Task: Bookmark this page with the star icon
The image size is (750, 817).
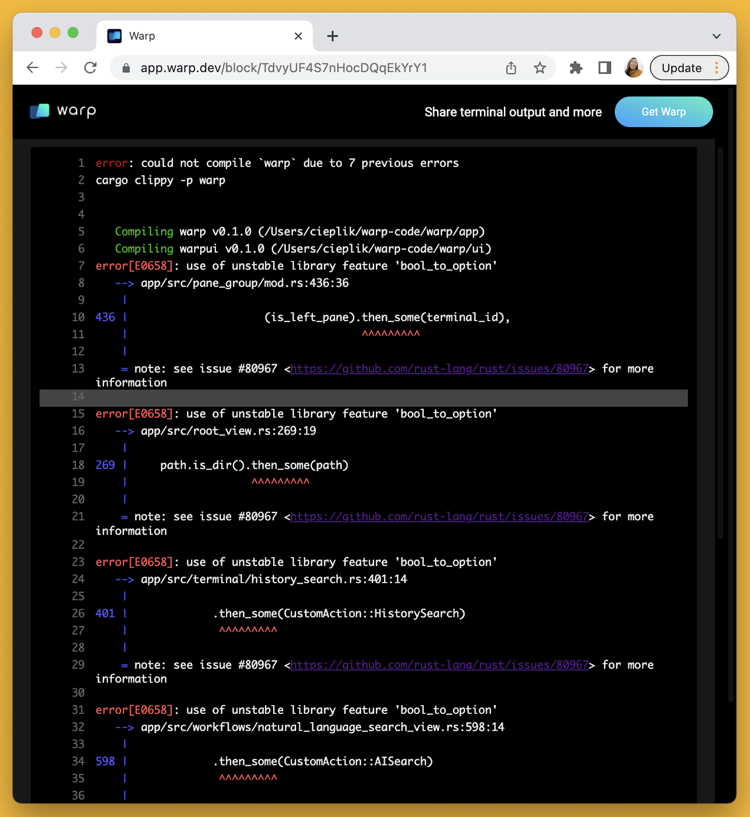Action: [x=540, y=68]
